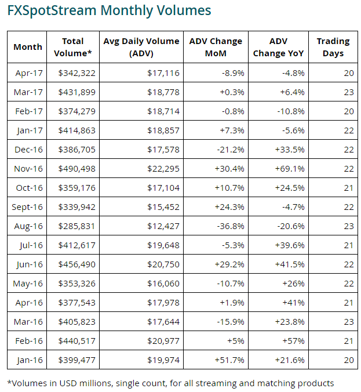Click the Avg Daily Volume (ADV) header
361x392 pixels.
(141, 47)
